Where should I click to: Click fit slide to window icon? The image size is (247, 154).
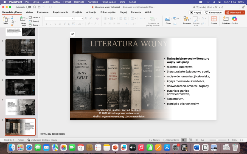click(242, 140)
